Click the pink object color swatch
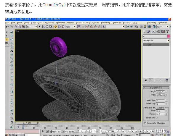This screenshot has width=173, height=136. pos(168,36)
